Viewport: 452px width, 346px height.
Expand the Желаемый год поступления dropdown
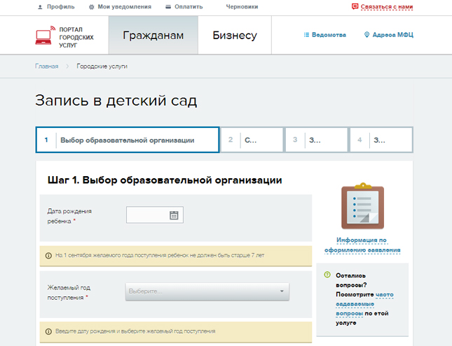tap(207, 291)
